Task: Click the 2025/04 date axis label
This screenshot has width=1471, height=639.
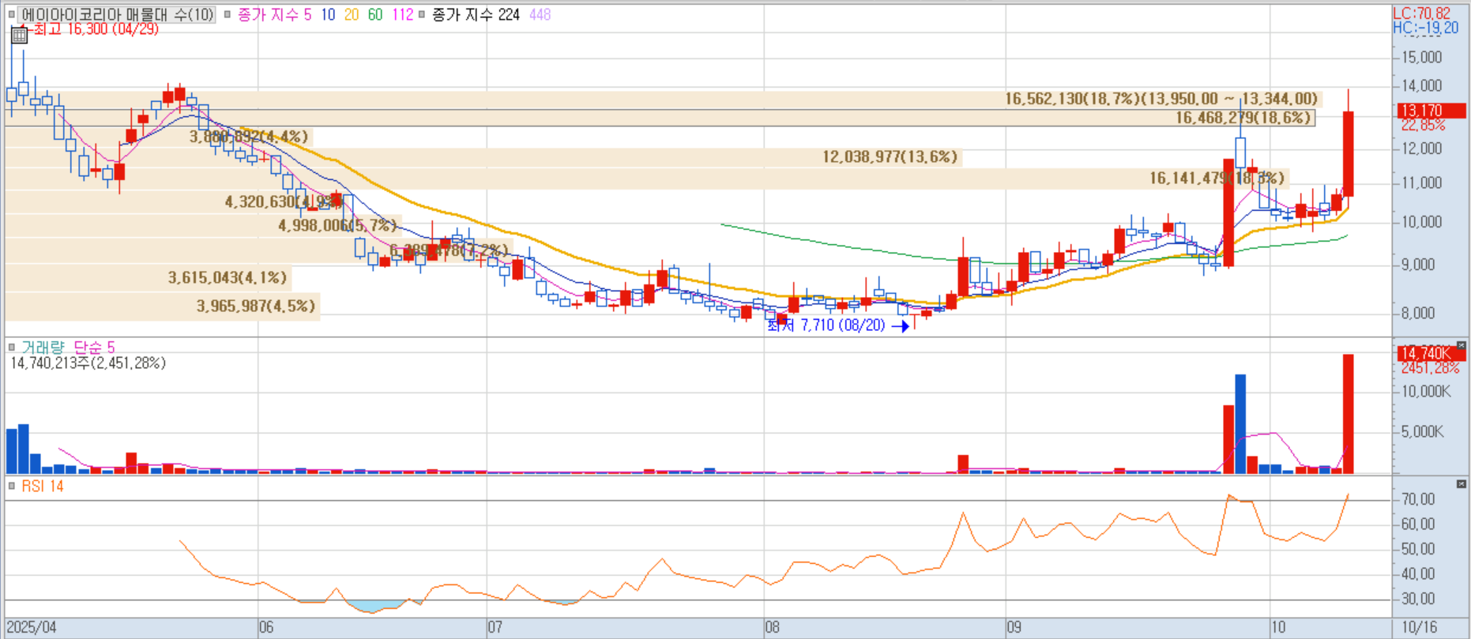Action: pyautogui.click(x=32, y=627)
